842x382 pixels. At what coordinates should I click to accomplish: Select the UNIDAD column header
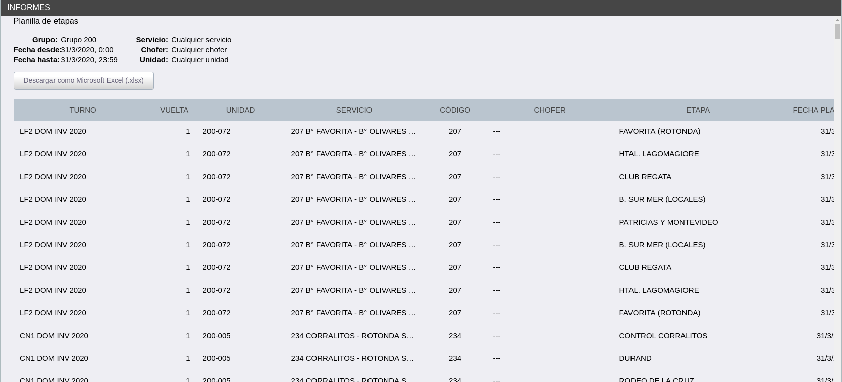(240, 110)
